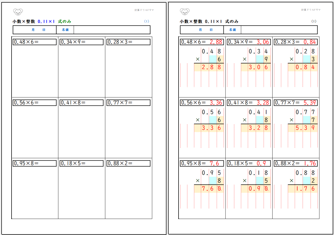This screenshot has height=235, width=334.
Task: Select the empty 名前 field on the answer page
Action: [x=279, y=30]
